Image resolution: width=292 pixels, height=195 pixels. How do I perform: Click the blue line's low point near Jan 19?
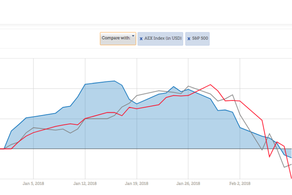tap(137, 104)
